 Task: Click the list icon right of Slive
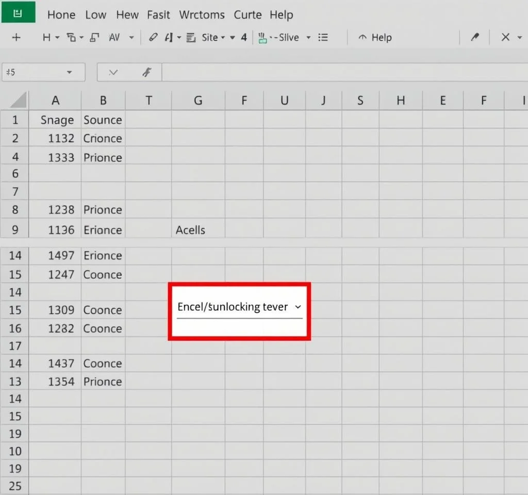323,38
